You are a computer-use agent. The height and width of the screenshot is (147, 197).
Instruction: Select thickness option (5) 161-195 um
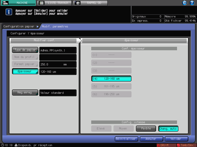click(111, 86)
